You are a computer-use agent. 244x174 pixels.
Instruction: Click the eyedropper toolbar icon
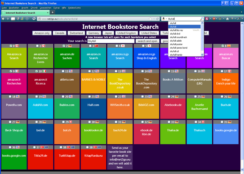pos(238,19)
